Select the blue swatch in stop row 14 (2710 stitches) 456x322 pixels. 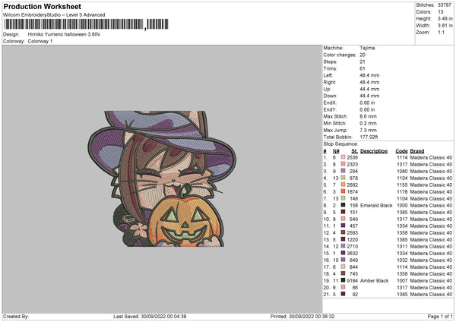coord(344,247)
